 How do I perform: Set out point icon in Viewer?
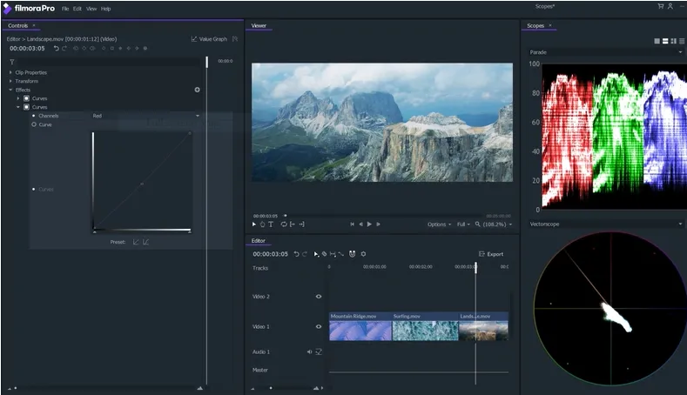coord(301,224)
